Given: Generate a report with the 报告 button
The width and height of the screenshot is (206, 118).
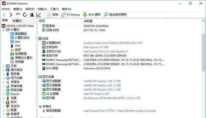Looking at the screenshot, I should [x=52, y=15].
